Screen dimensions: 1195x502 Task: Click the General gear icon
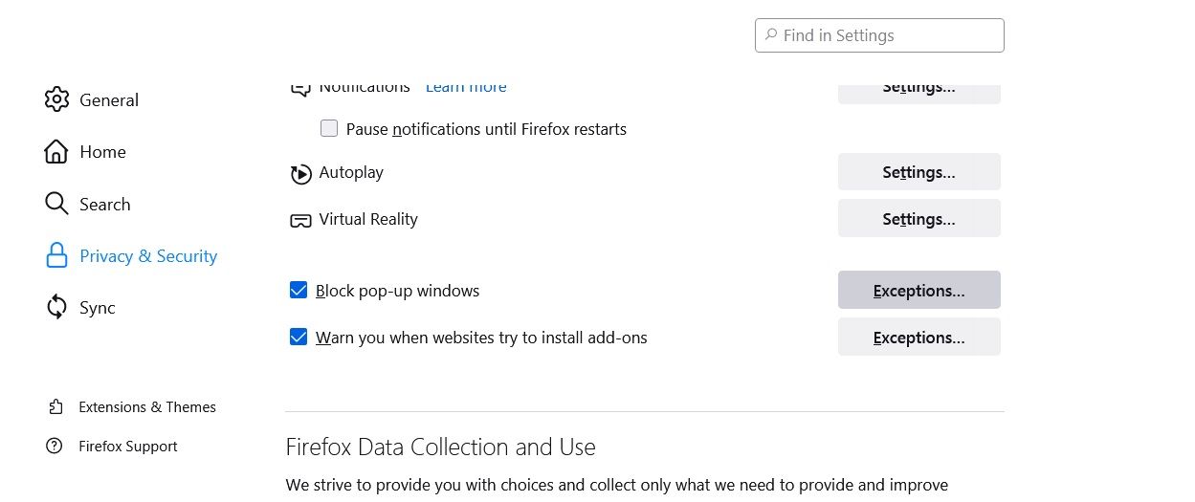56,99
